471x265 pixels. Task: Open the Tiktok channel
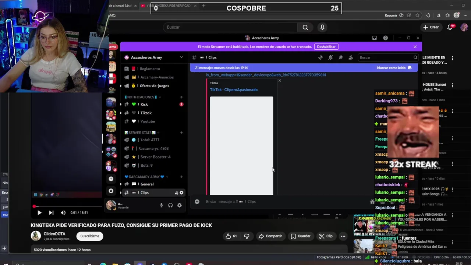153,113
